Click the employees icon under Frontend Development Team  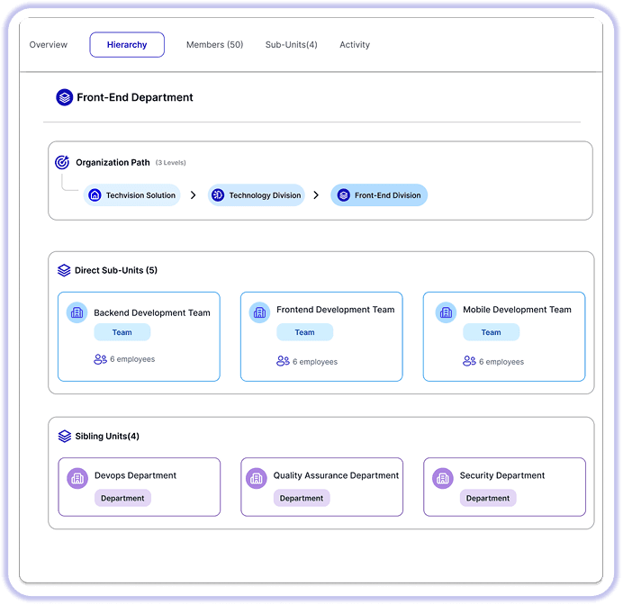click(x=283, y=362)
